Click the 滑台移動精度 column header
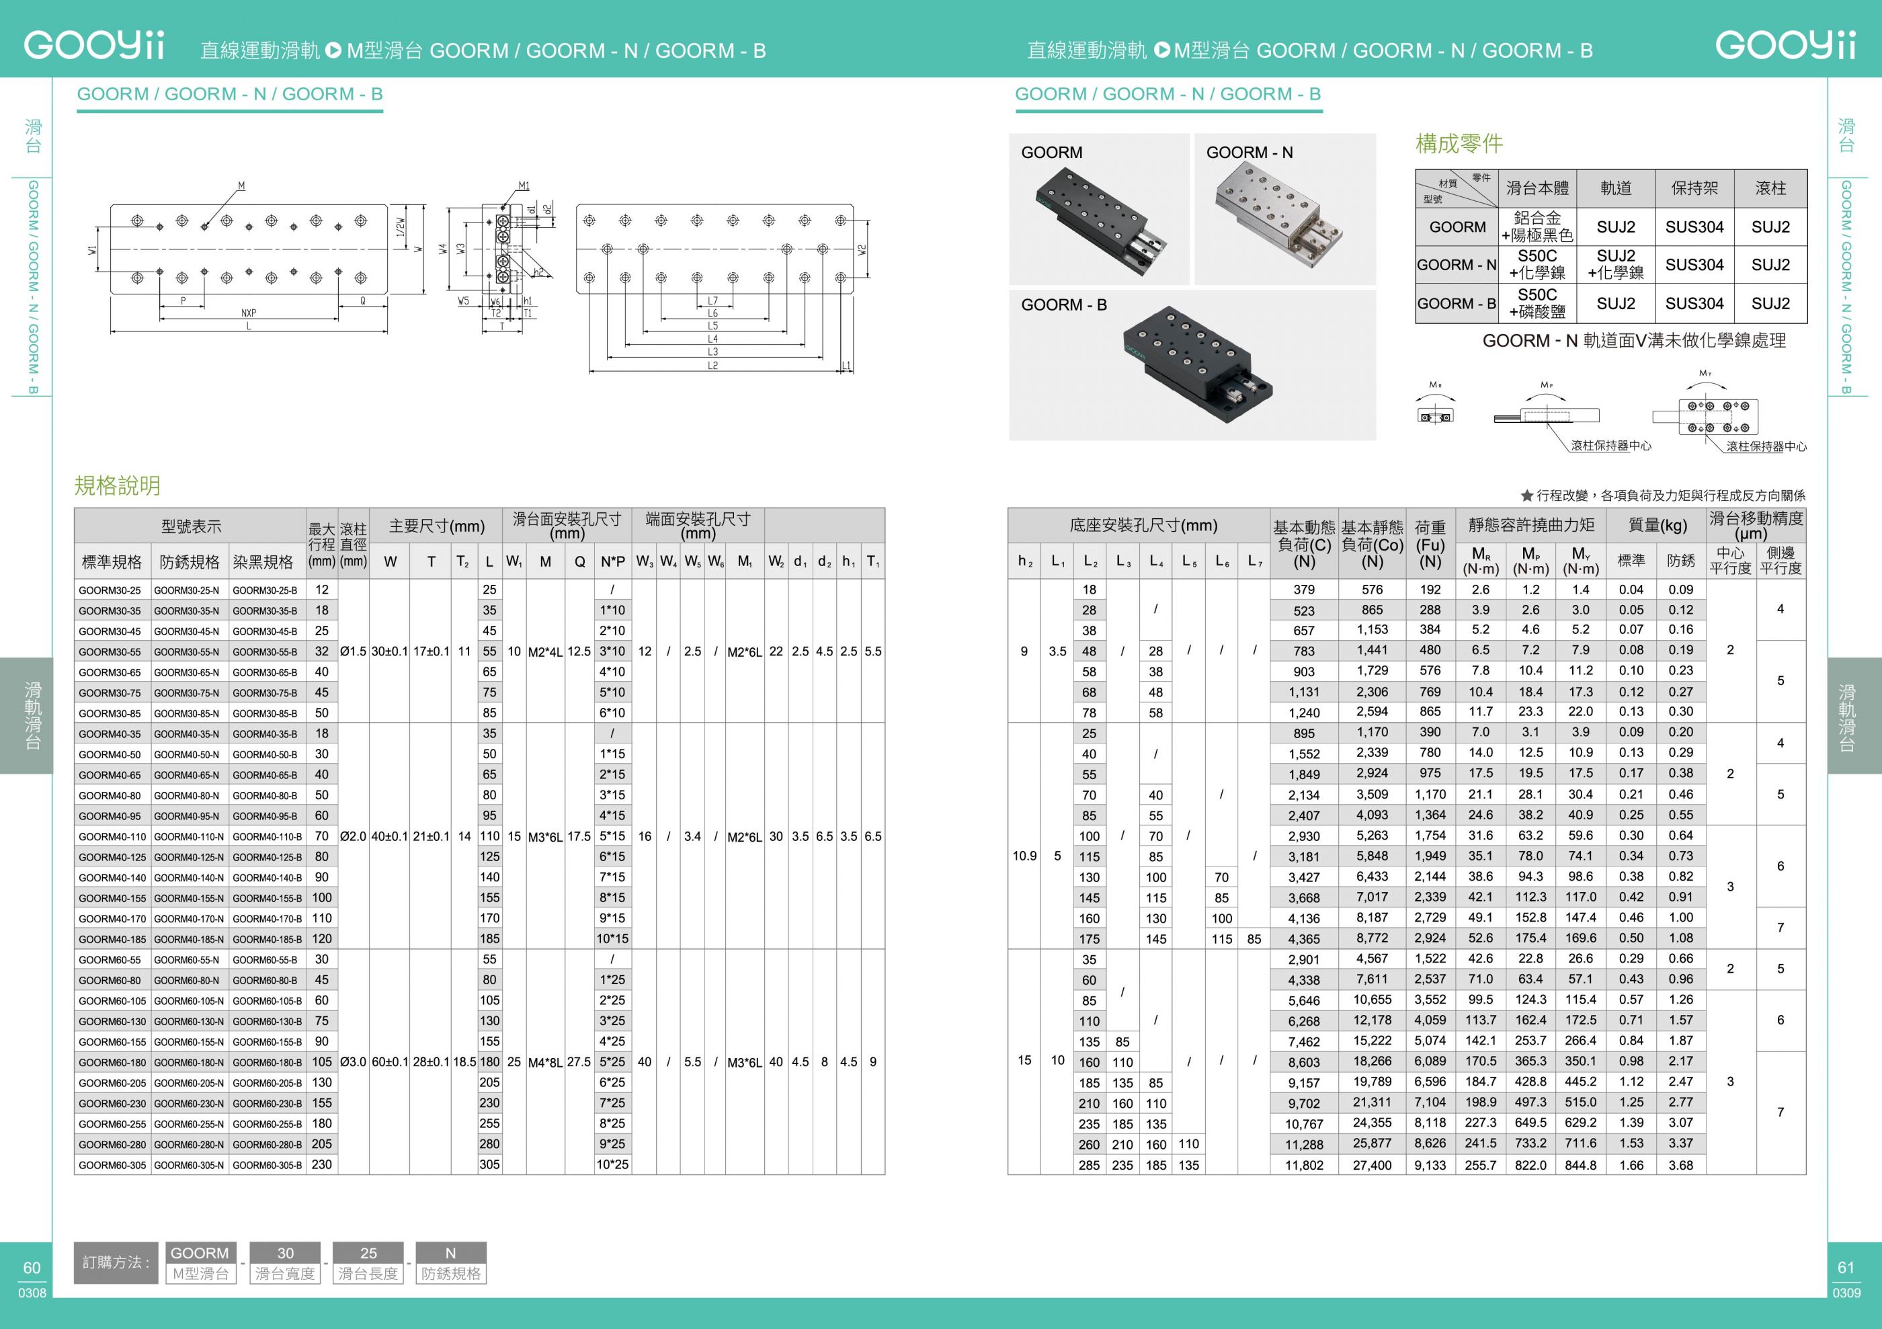Screen dimensions: 1882x1329 click(x=1756, y=526)
